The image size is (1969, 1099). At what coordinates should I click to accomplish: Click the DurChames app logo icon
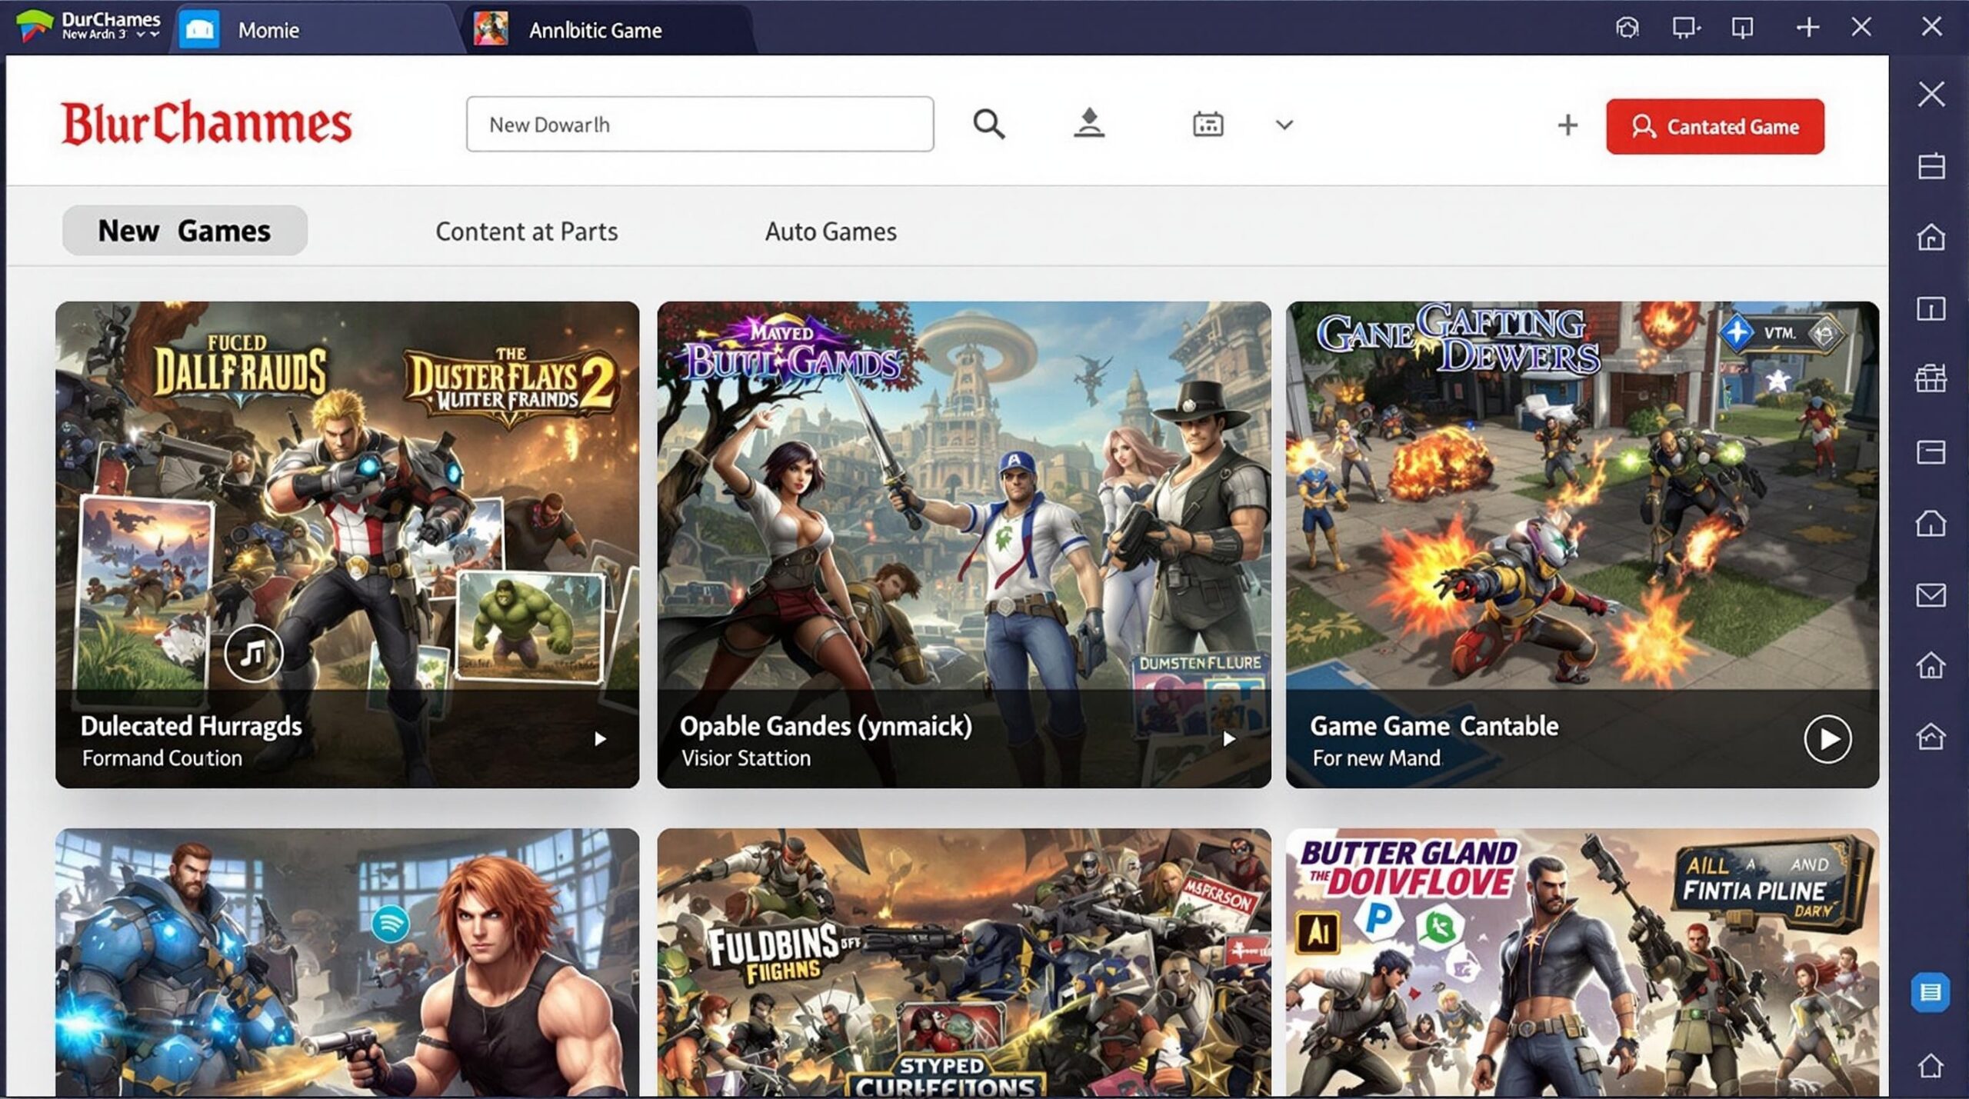pyautogui.click(x=35, y=26)
